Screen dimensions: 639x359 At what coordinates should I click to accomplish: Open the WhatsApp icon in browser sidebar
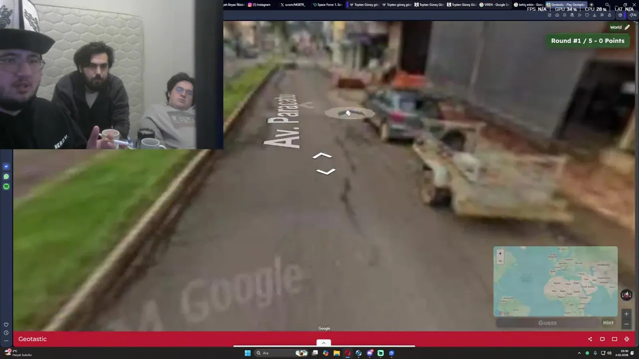[6, 177]
